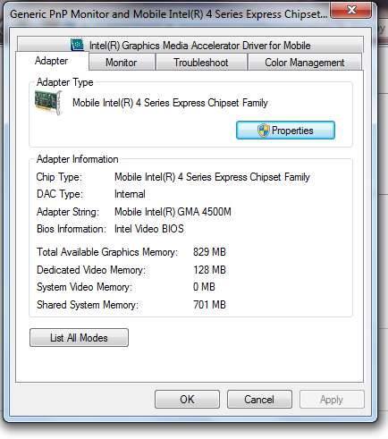Click the 'Adapter Information' group label
This screenshot has width=388, height=439.
tap(78, 159)
